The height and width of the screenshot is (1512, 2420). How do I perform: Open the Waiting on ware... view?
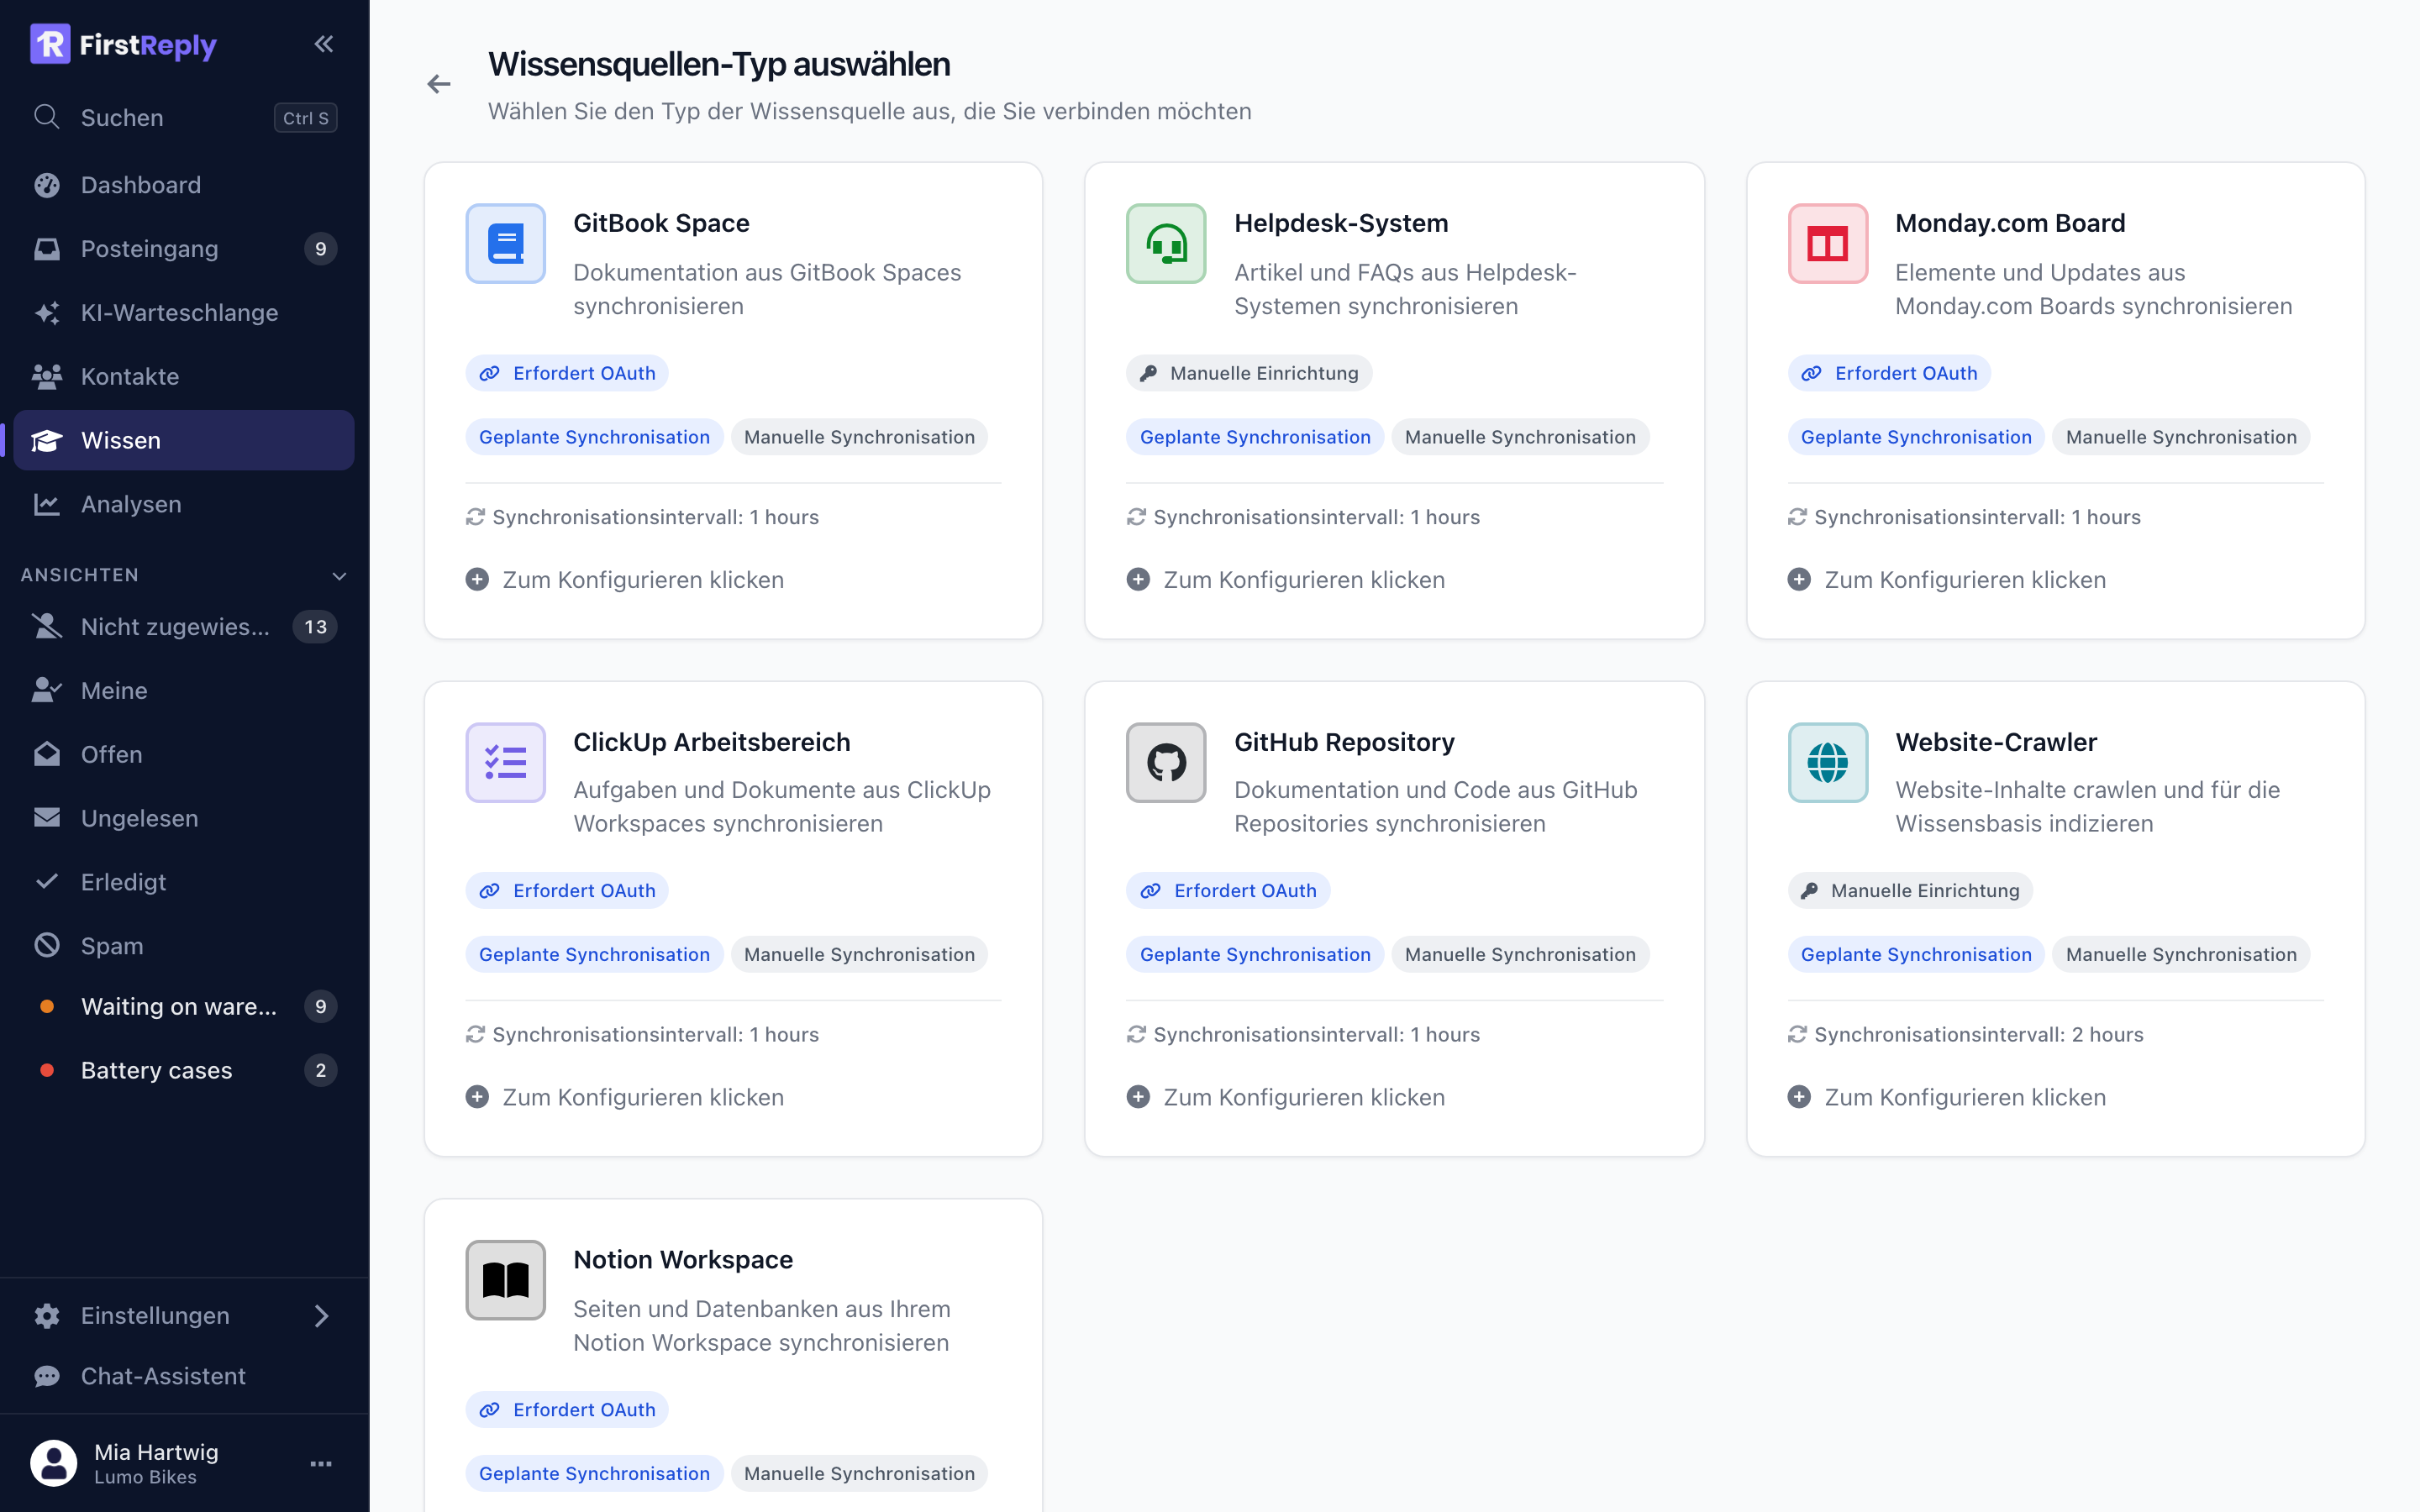pos(185,1007)
